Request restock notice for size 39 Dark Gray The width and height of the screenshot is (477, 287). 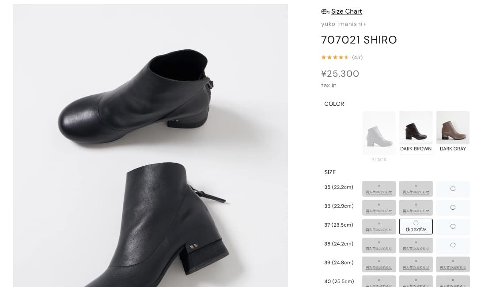tap(453, 265)
